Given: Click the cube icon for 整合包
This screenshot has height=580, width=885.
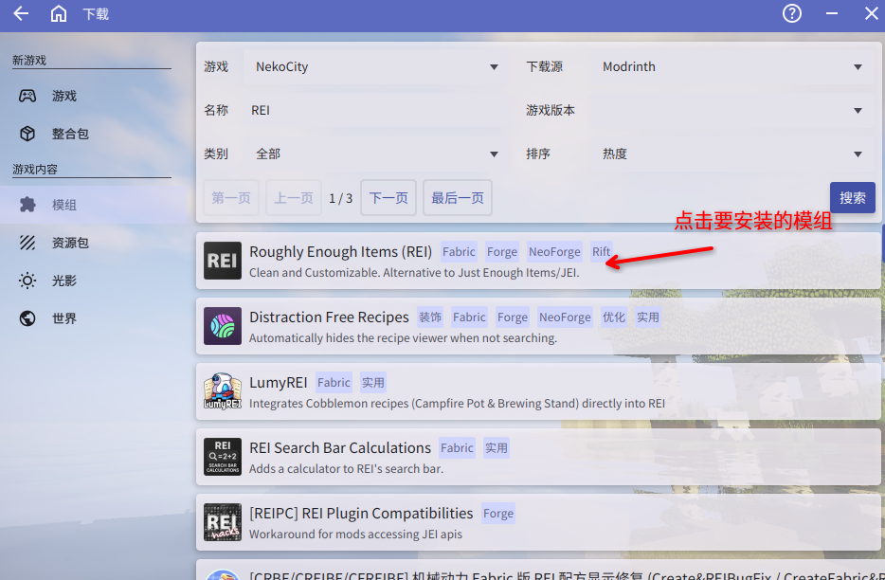Looking at the screenshot, I should point(28,134).
